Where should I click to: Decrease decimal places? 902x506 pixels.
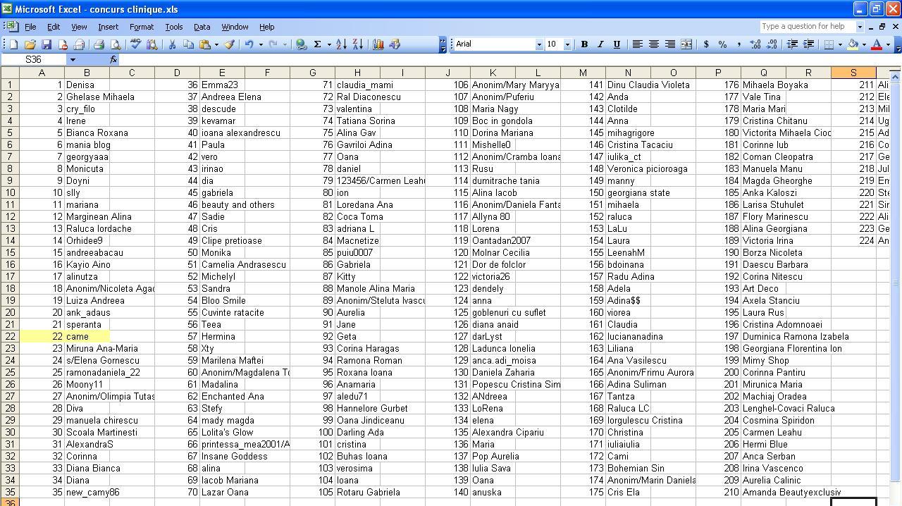click(772, 44)
